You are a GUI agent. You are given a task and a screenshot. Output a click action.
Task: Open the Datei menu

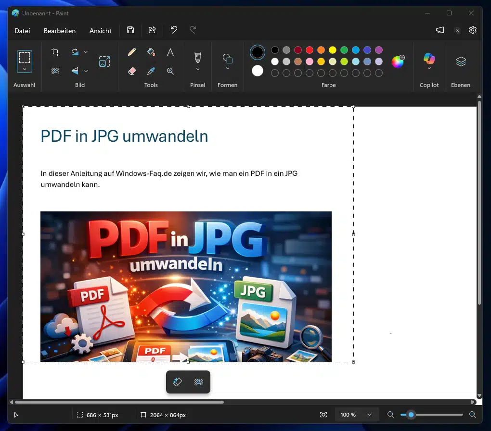22,31
